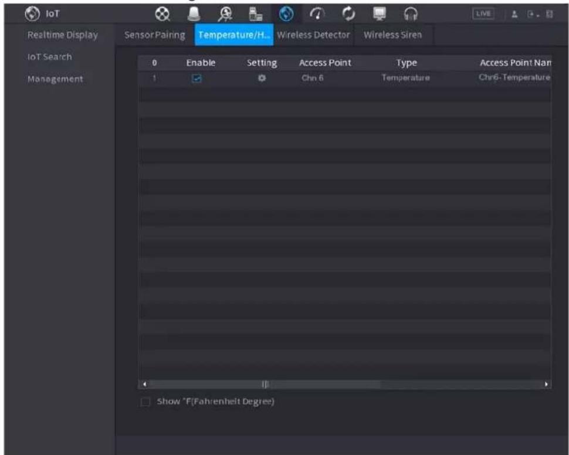Image resolution: width=569 pixels, height=455 pixels.
Task: Open the monitor display icon
Action: (380, 14)
